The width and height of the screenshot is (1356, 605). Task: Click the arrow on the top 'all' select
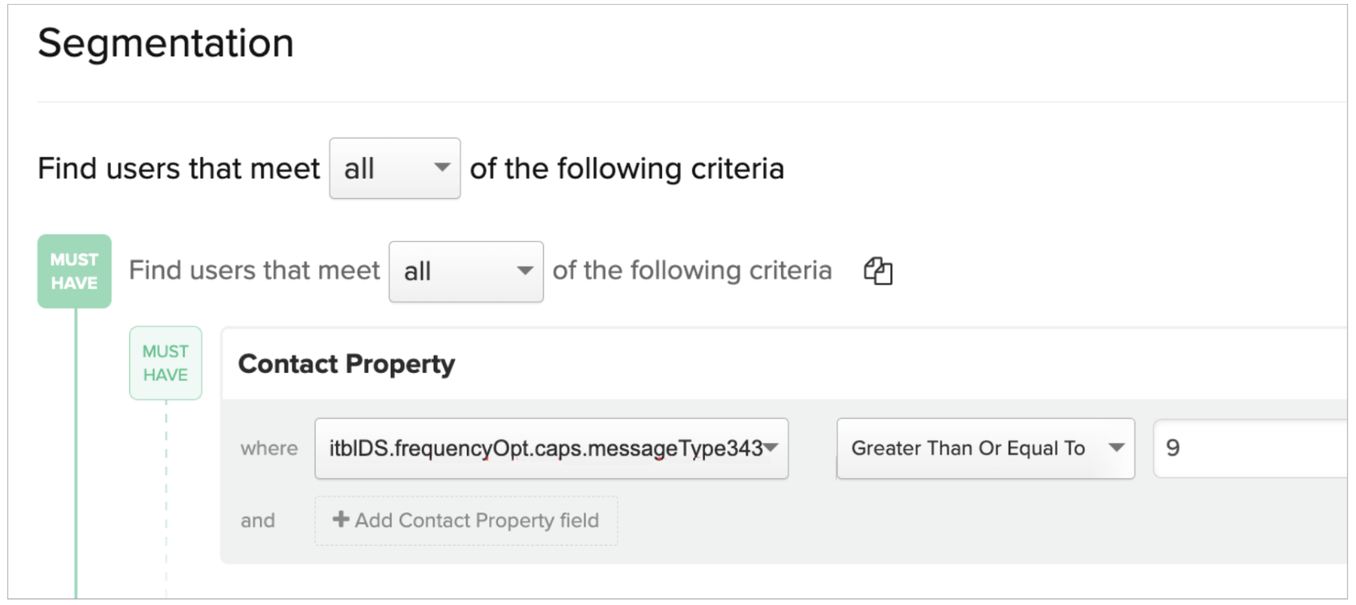442,167
